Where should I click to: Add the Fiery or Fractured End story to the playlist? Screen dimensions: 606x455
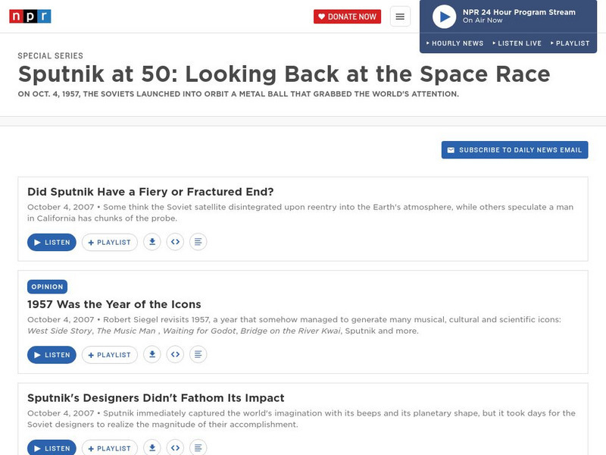tap(109, 242)
